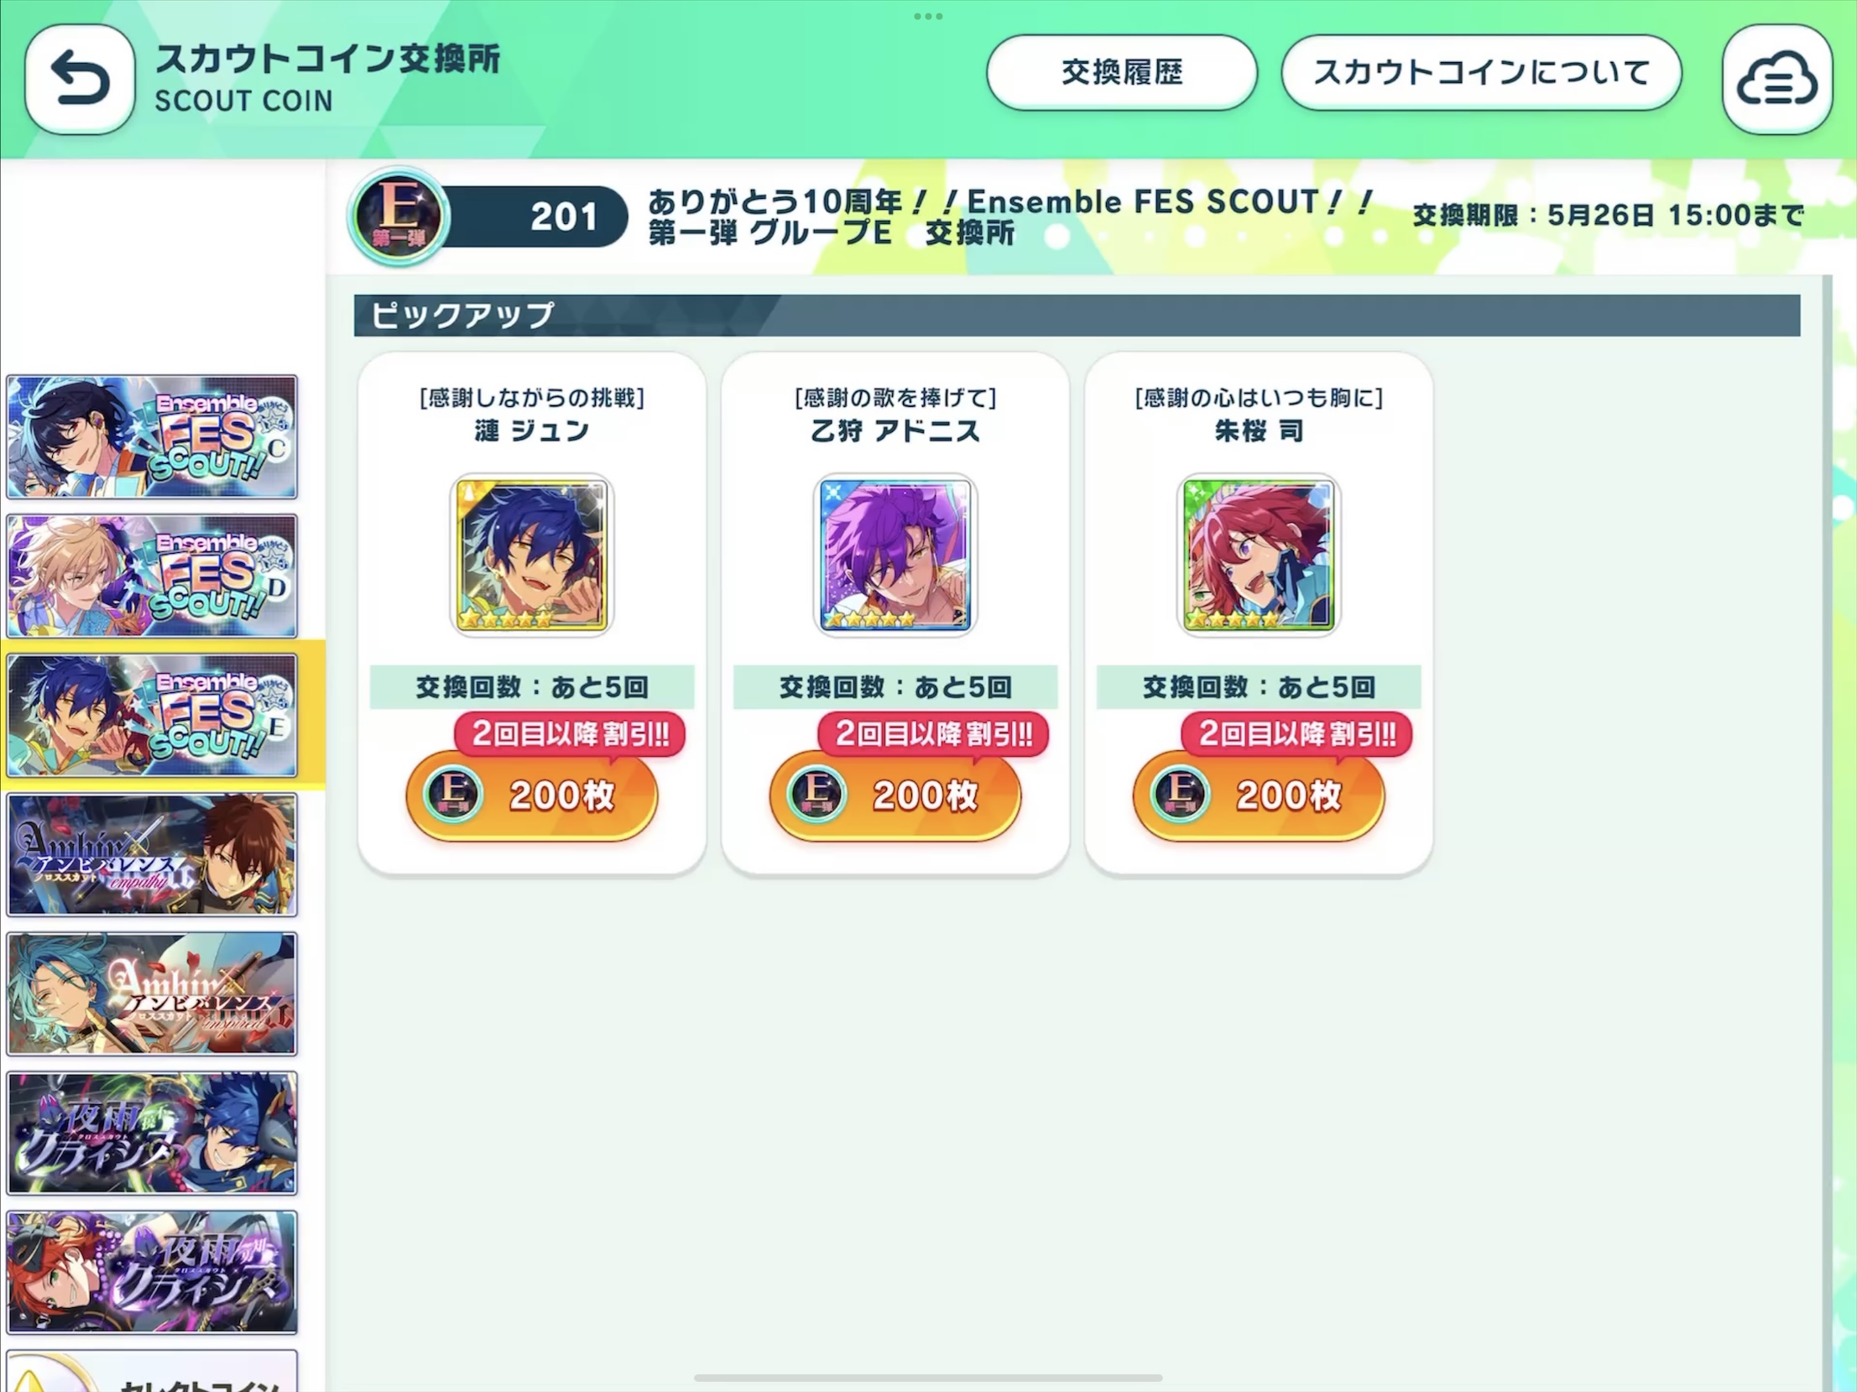
Task: Select 漣 ジュン card thumbnail
Action: (x=531, y=555)
